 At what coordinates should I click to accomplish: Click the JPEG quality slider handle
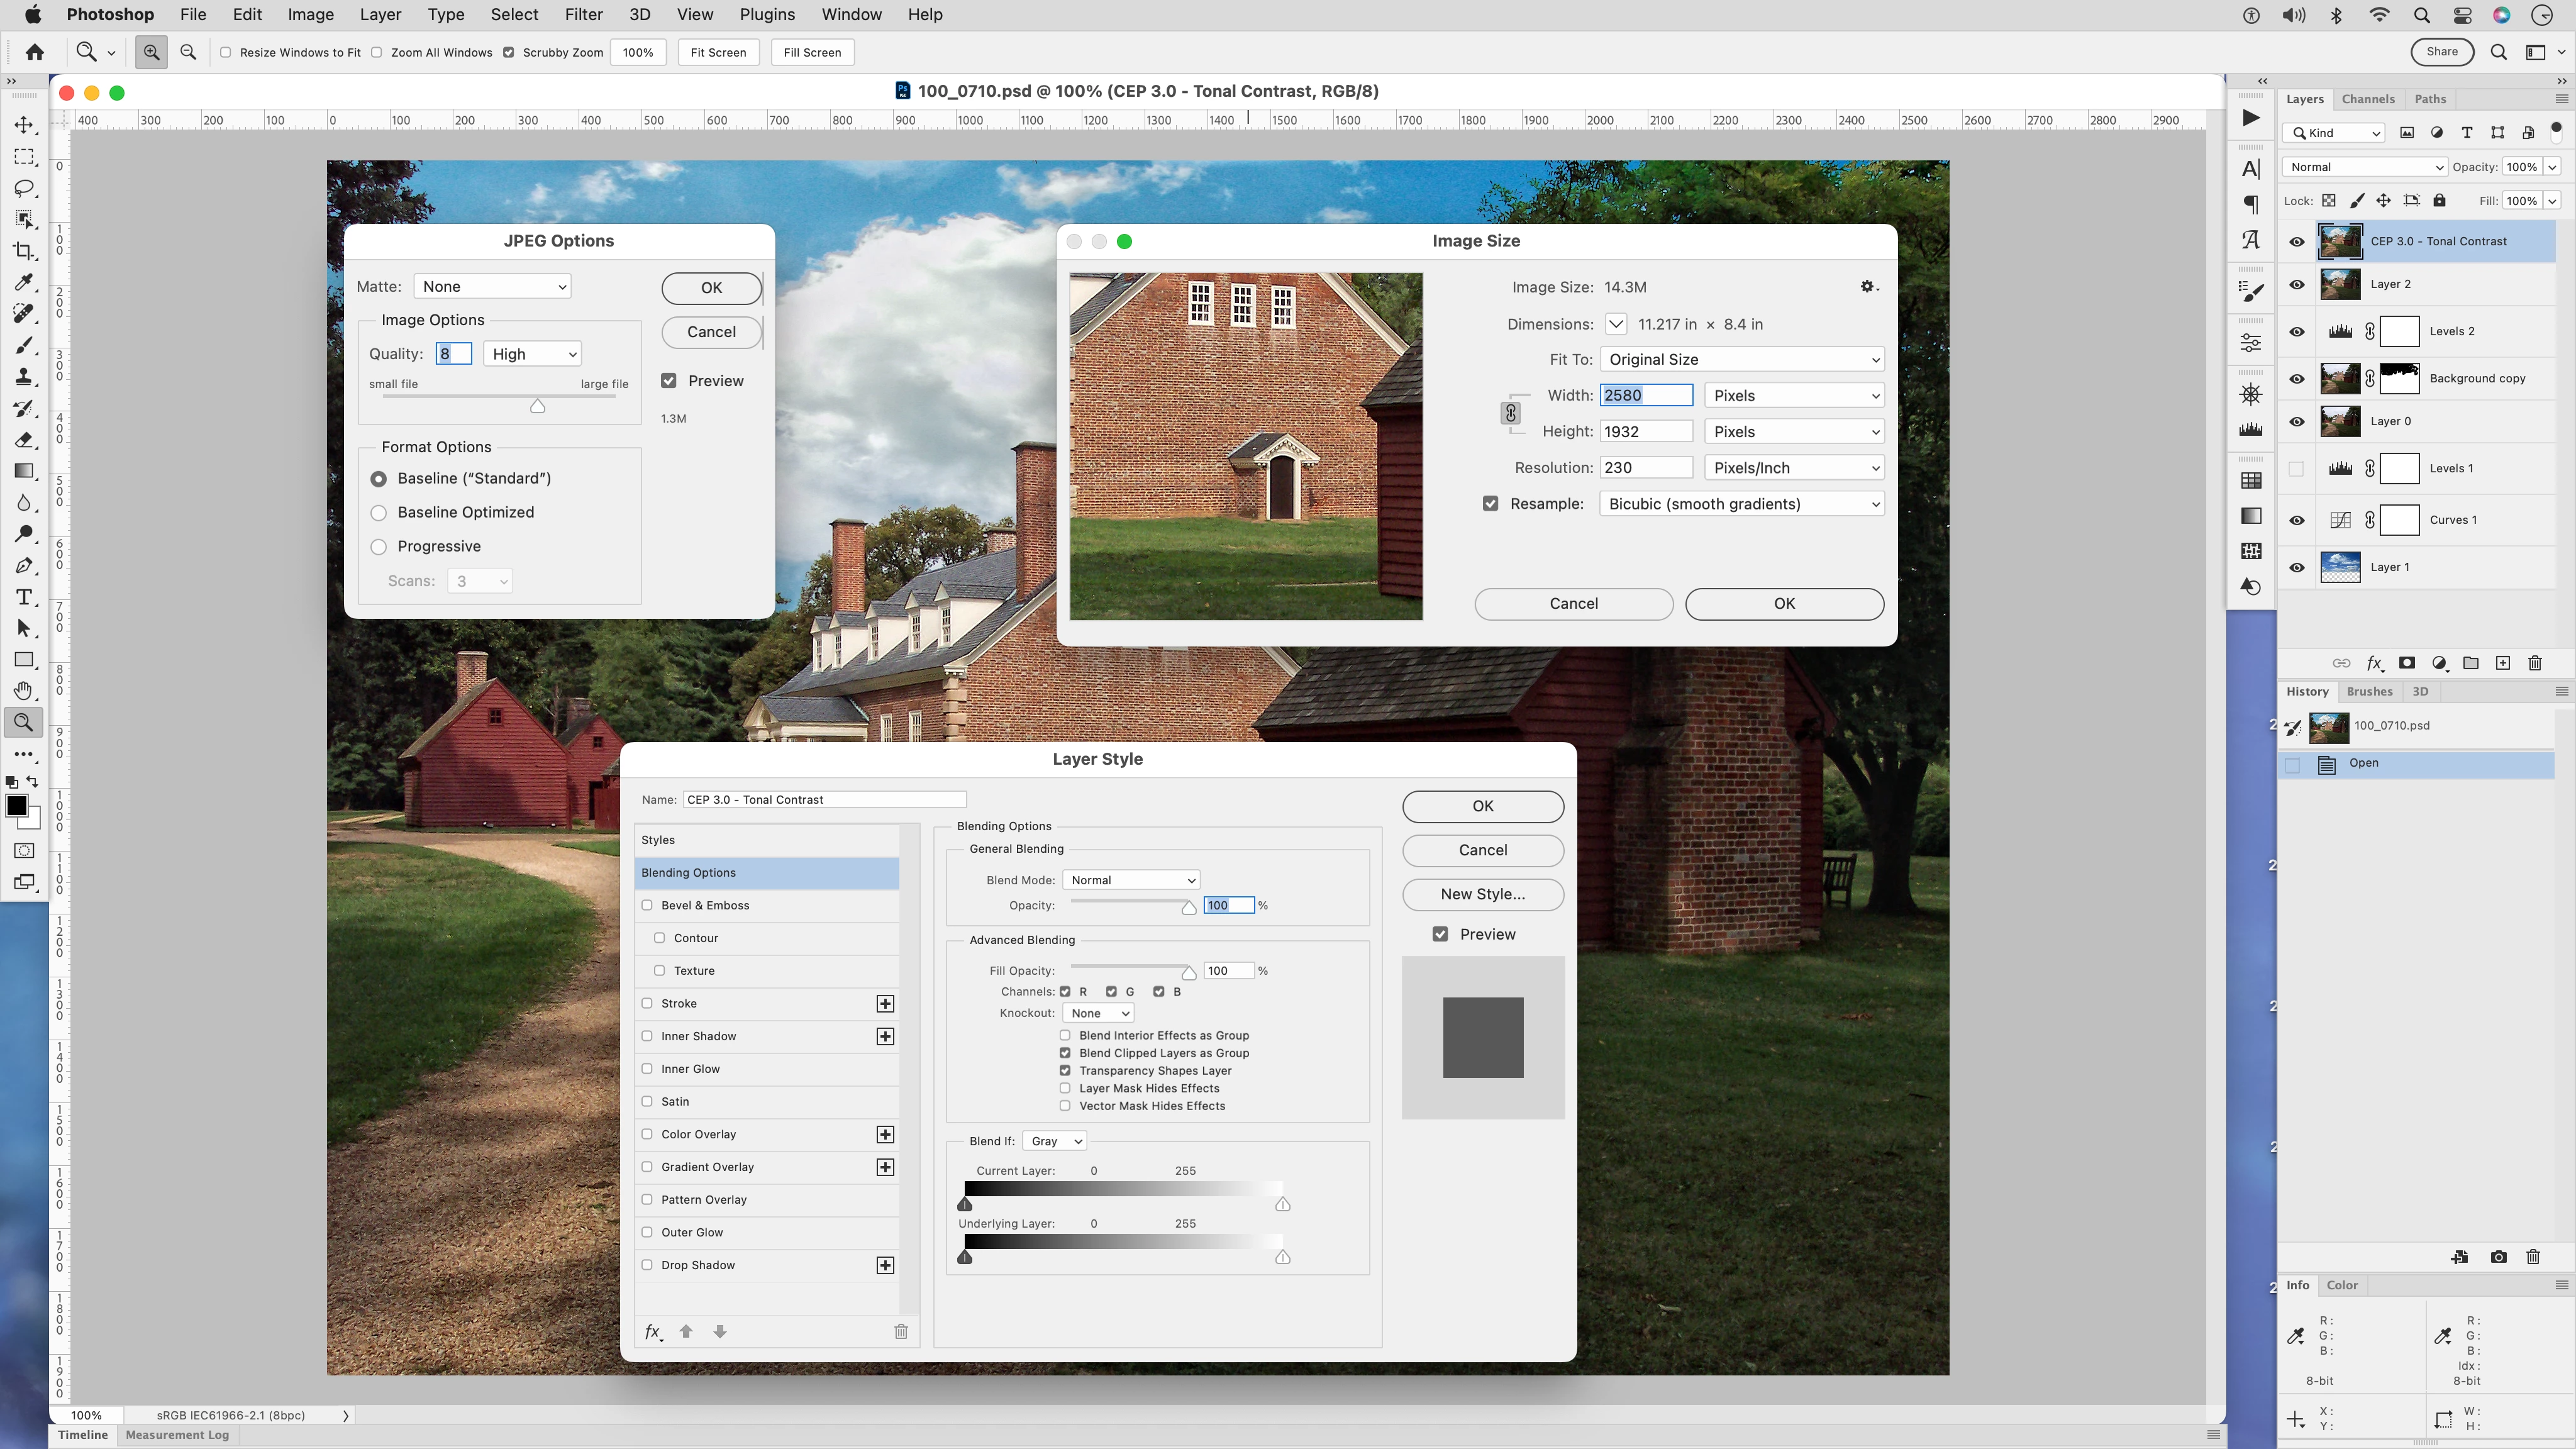[538, 406]
